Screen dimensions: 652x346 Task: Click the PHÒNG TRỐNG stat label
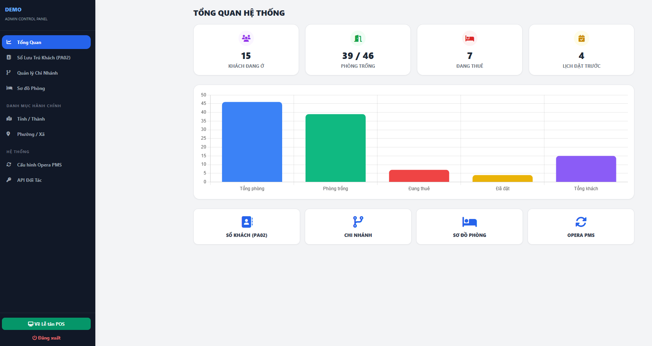point(358,66)
